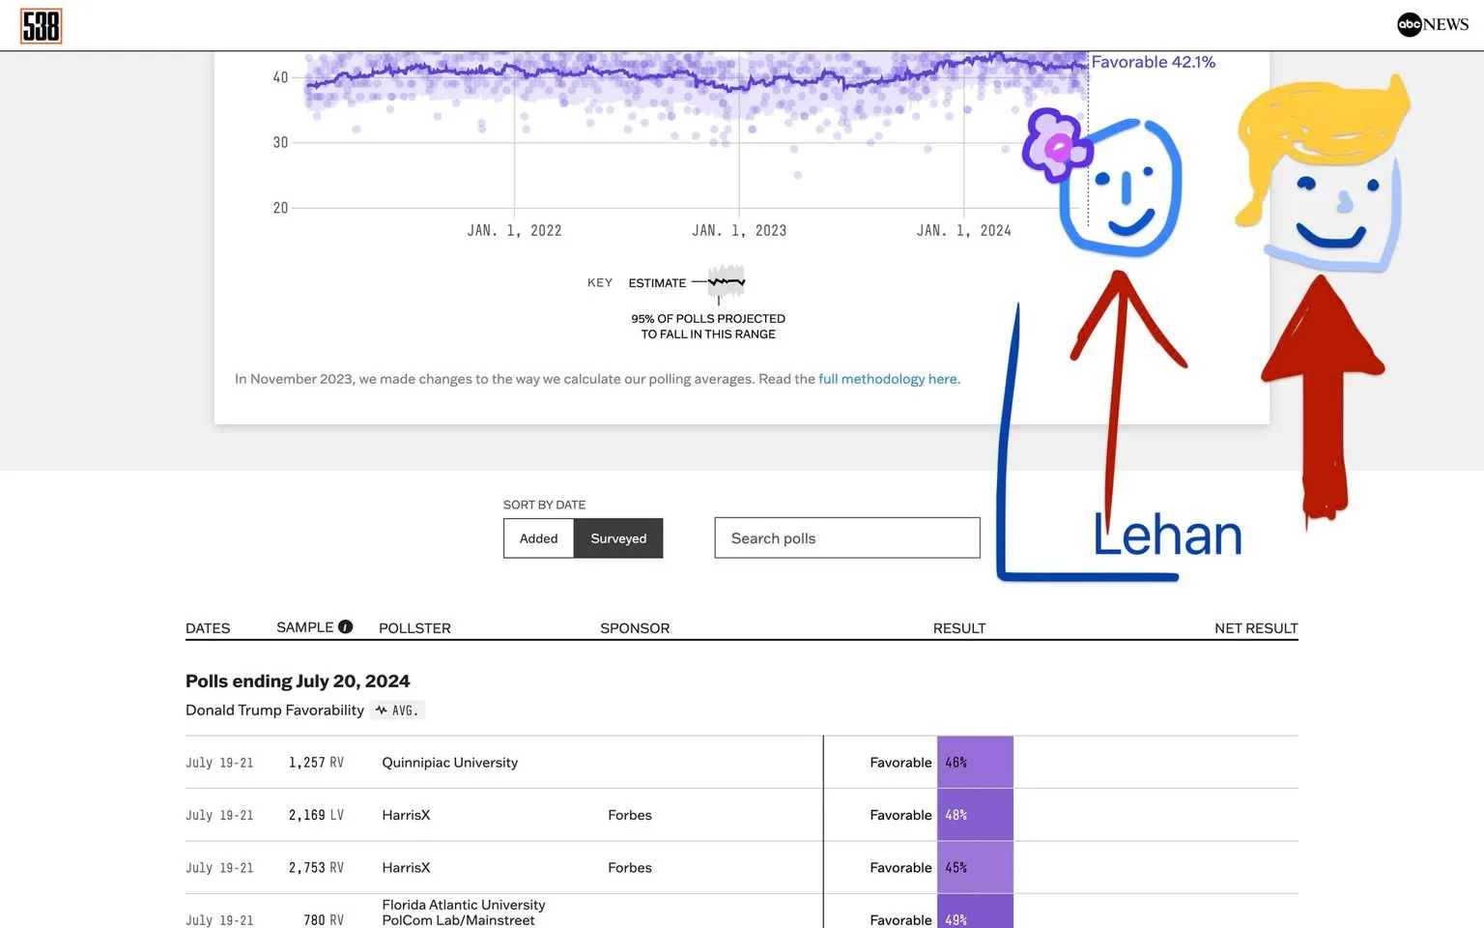Sort the table by NET RESULT
This screenshot has width=1484, height=928.
point(1256,627)
